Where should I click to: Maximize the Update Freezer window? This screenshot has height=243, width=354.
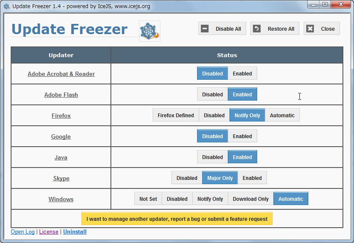[x=325, y=5]
